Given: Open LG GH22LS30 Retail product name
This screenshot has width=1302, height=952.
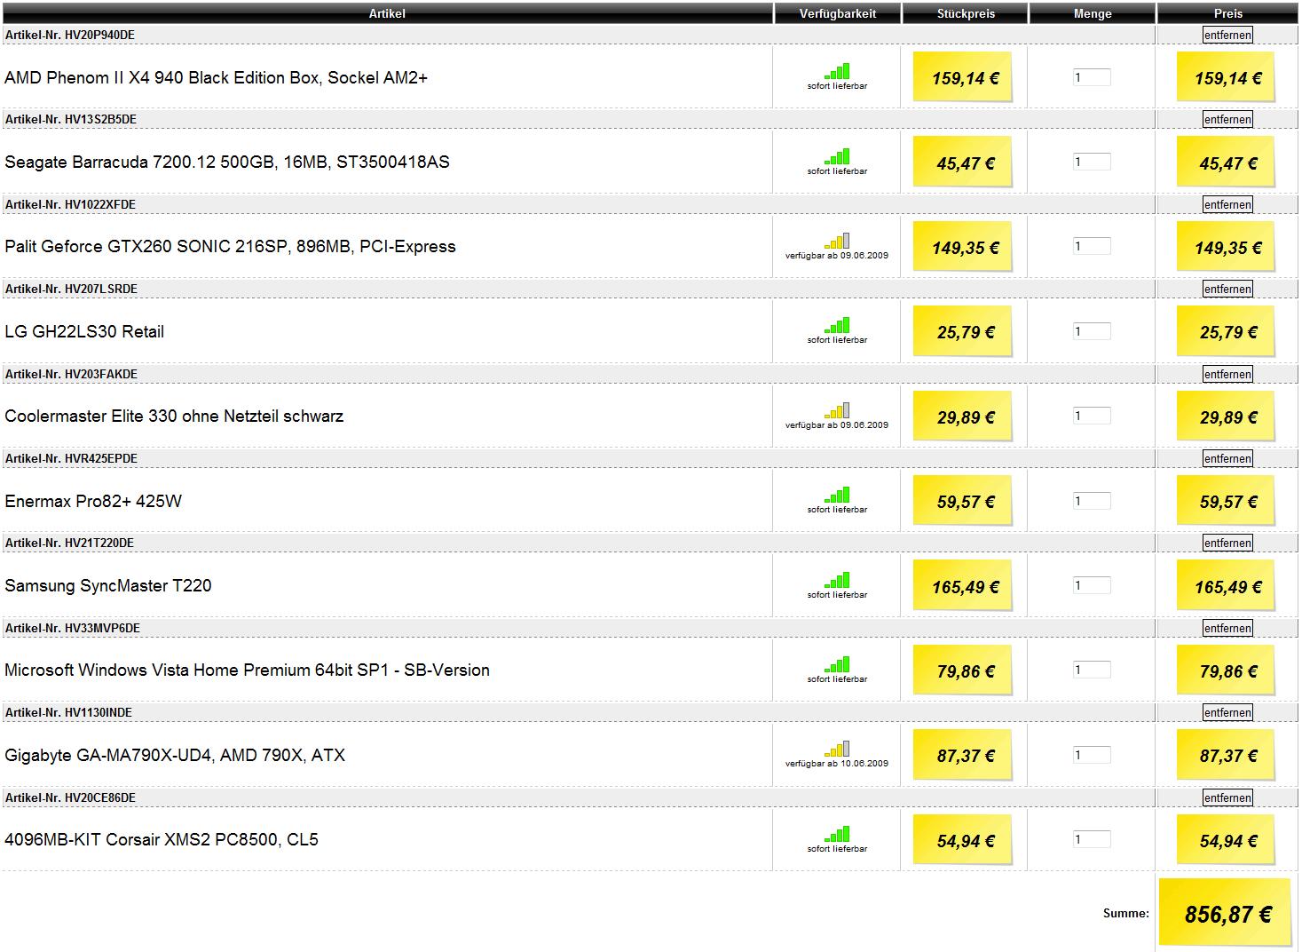Looking at the screenshot, I should (x=84, y=332).
